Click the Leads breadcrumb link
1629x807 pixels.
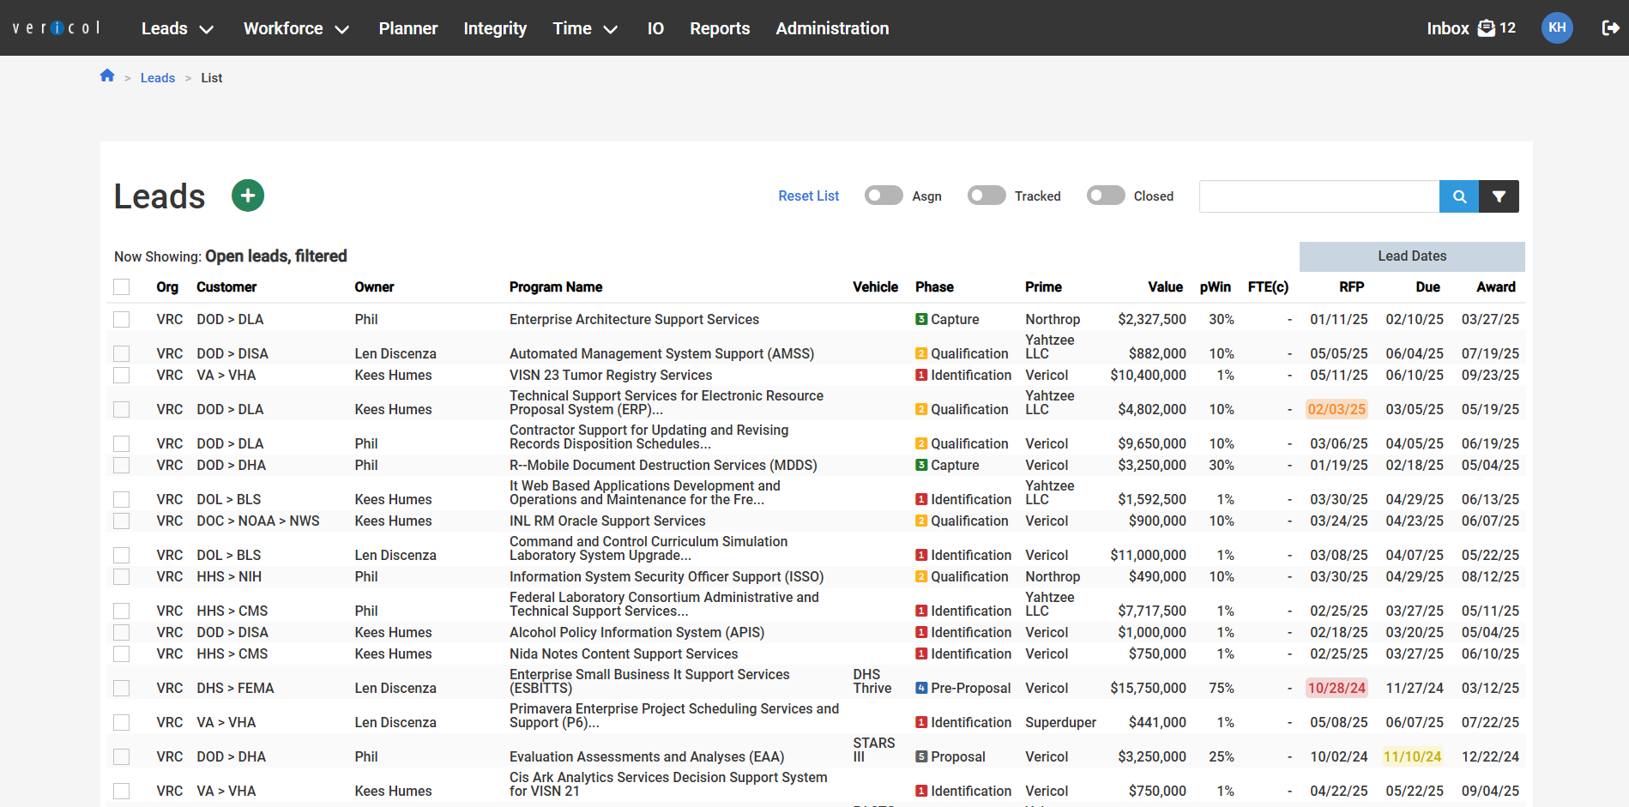pyautogui.click(x=158, y=78)
